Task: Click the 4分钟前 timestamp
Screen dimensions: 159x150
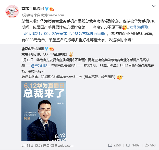Action: pyautogui.click(x=27, y=15)
